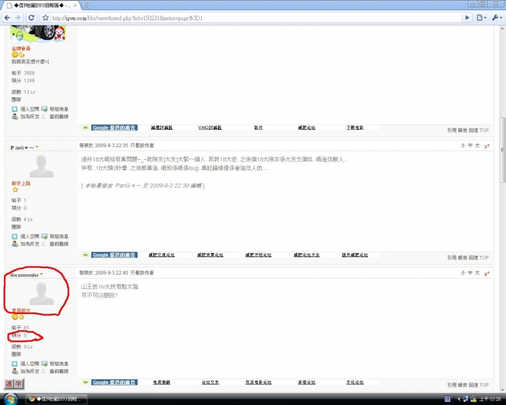Open Chrome's wrench settings menu
506x405 pixels.
point(497,18)
